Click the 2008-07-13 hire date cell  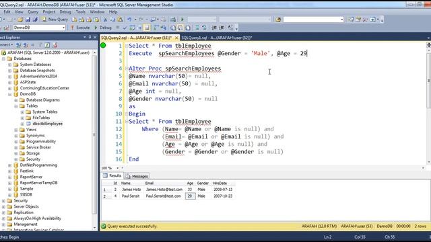point(223,190)
